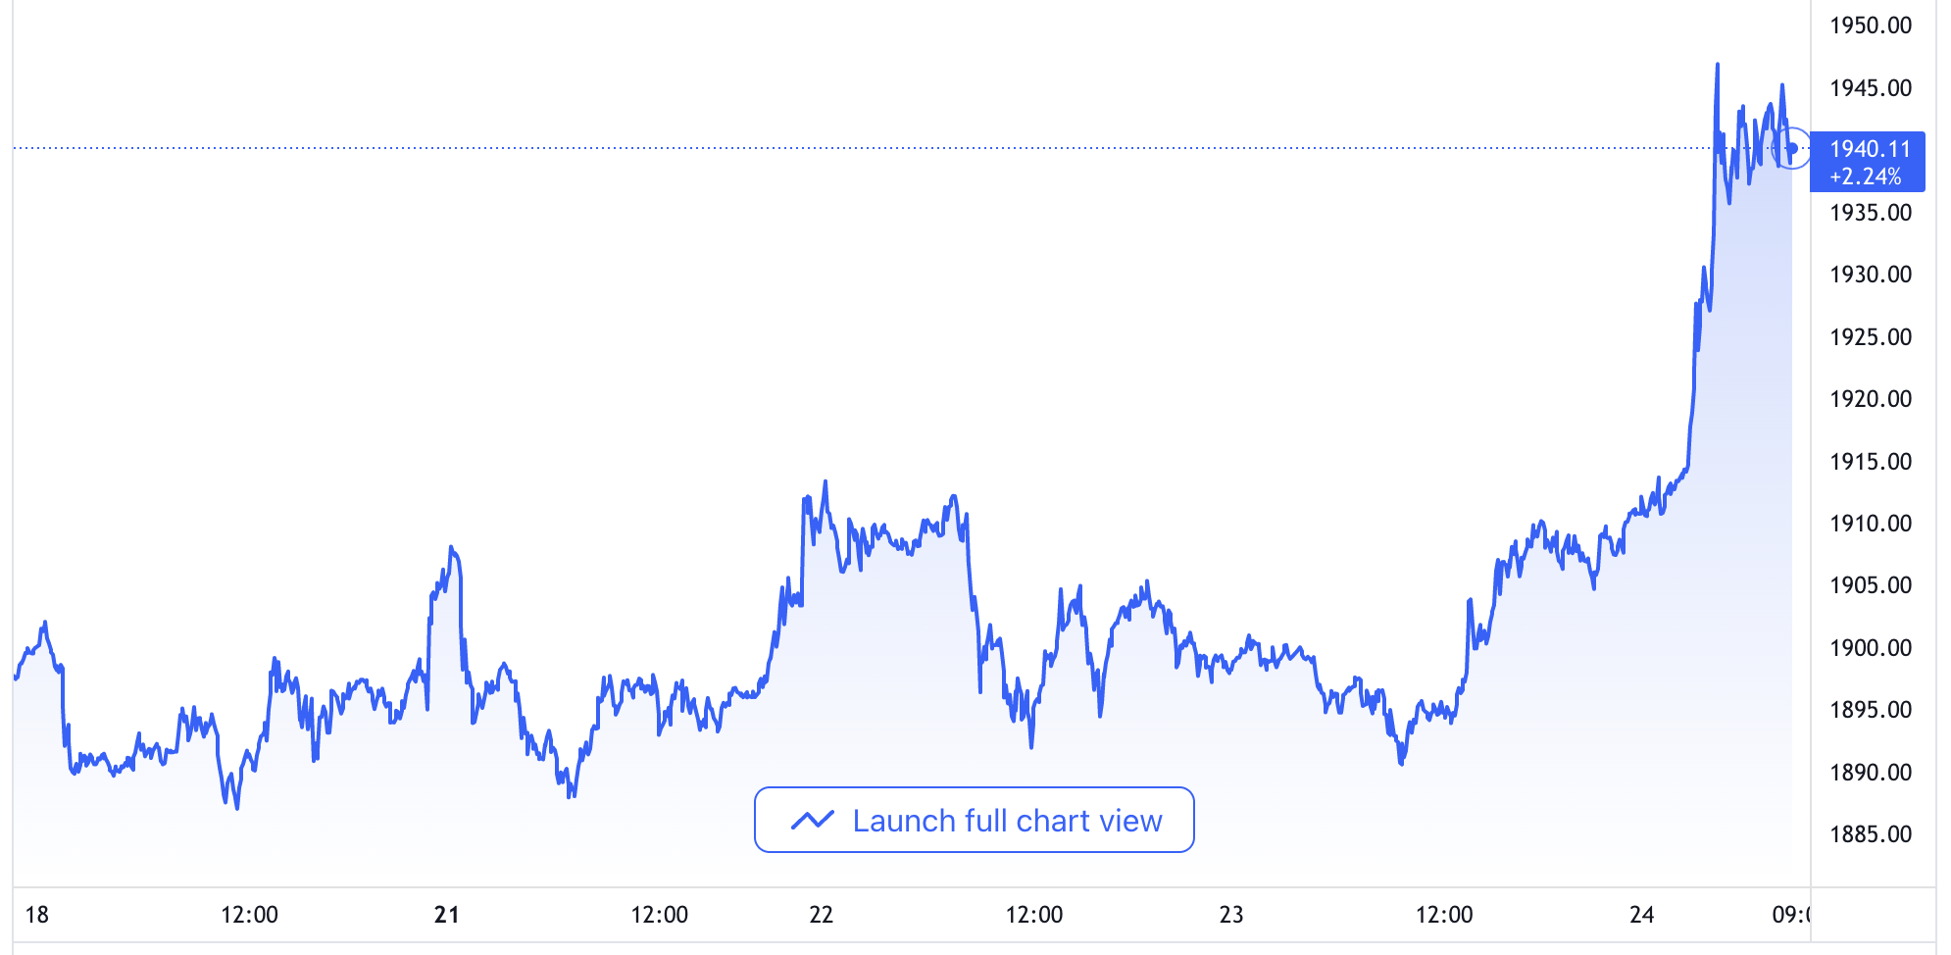Click the 1950.00 price scale label
Viewport: 1951px width, 955px height.
pyautogui.click(x=1870, y=25)
